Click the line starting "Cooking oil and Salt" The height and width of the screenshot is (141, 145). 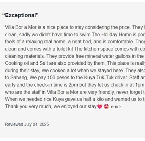click(75, 63)
